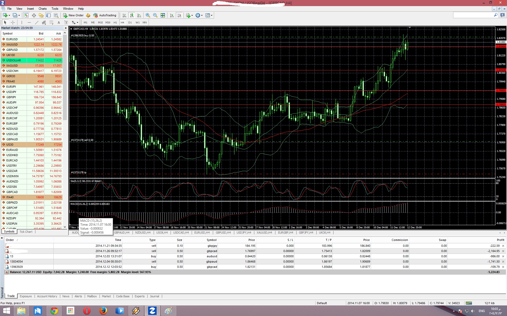The height and width of the screenshot is (316, 507).
Task: Select the horizontal line drawing tool
Action: pyautogui.click(x=29, y=22)
